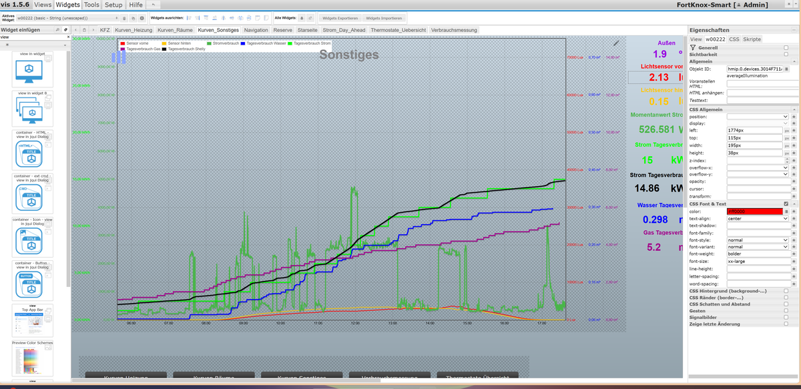
Task: Click the undo arrow button
Action: coord(154,5)
